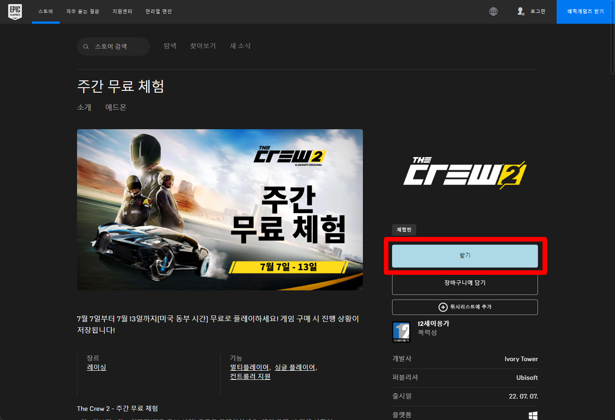
Task: Open the 멀티플레이어 feature link
Action: (x=249, y=367)
